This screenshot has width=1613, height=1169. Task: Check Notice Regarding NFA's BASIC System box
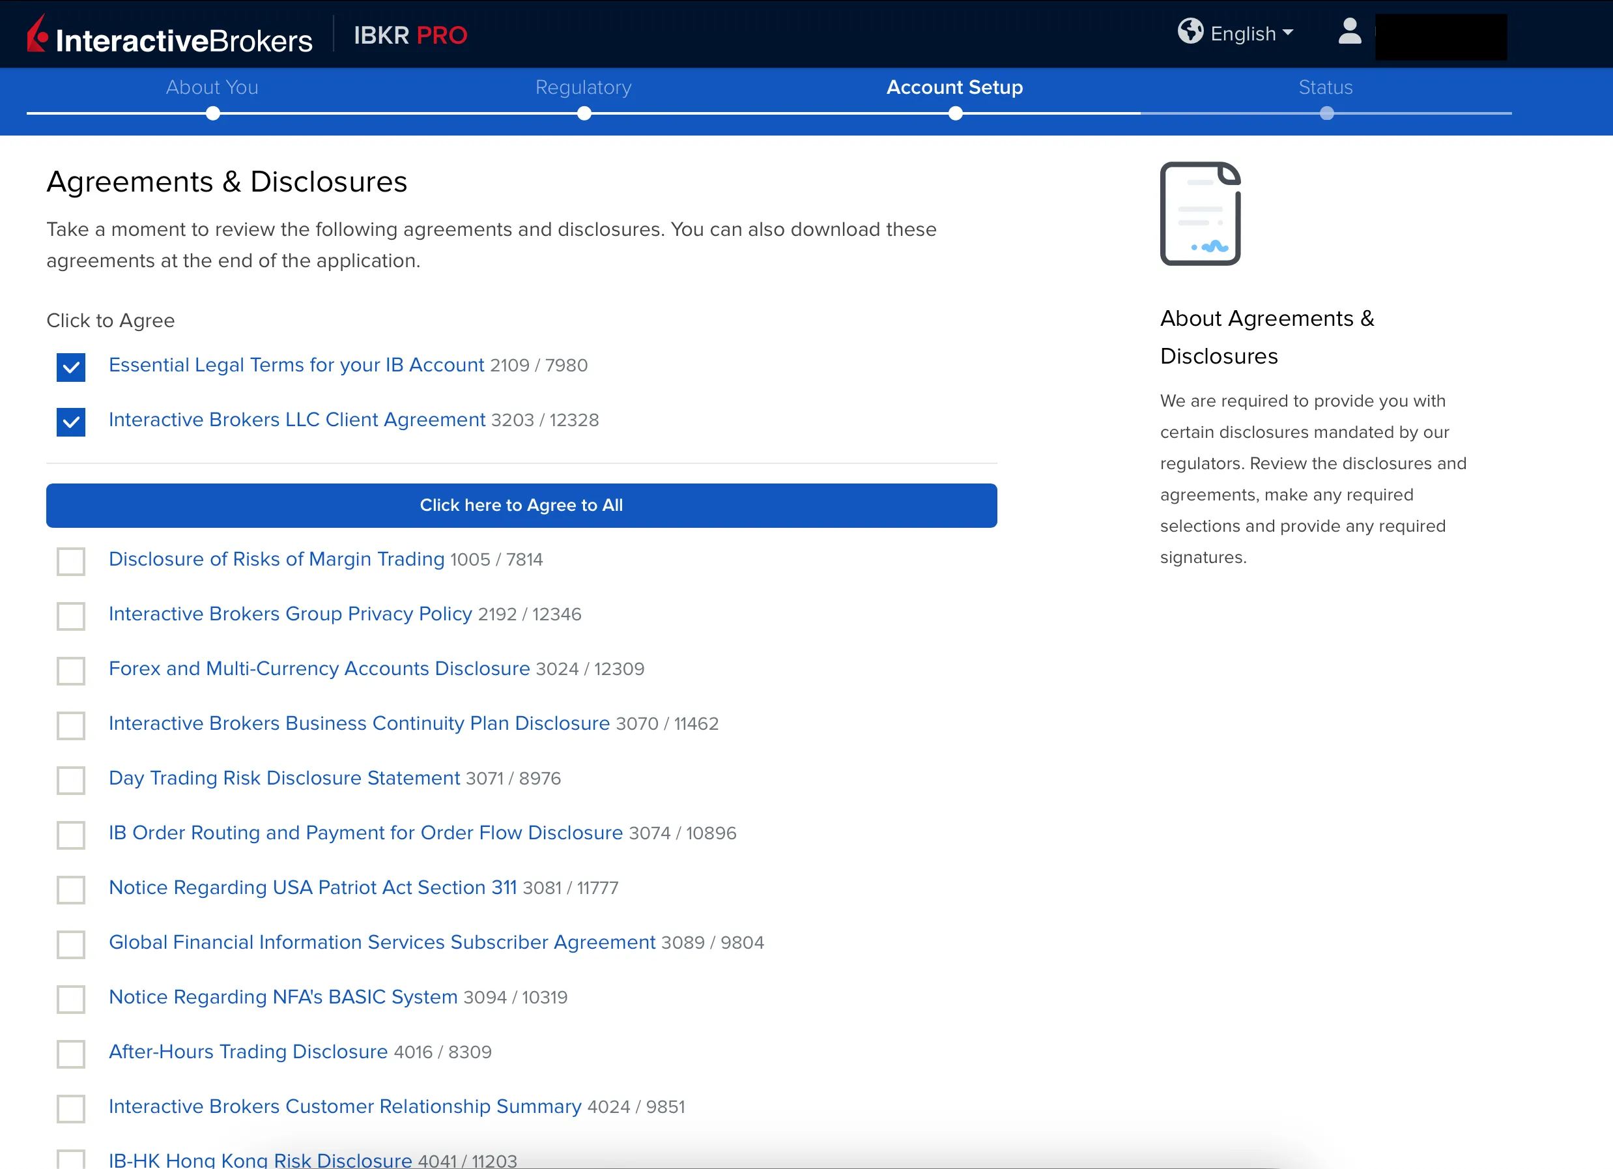coord(71,1000)
